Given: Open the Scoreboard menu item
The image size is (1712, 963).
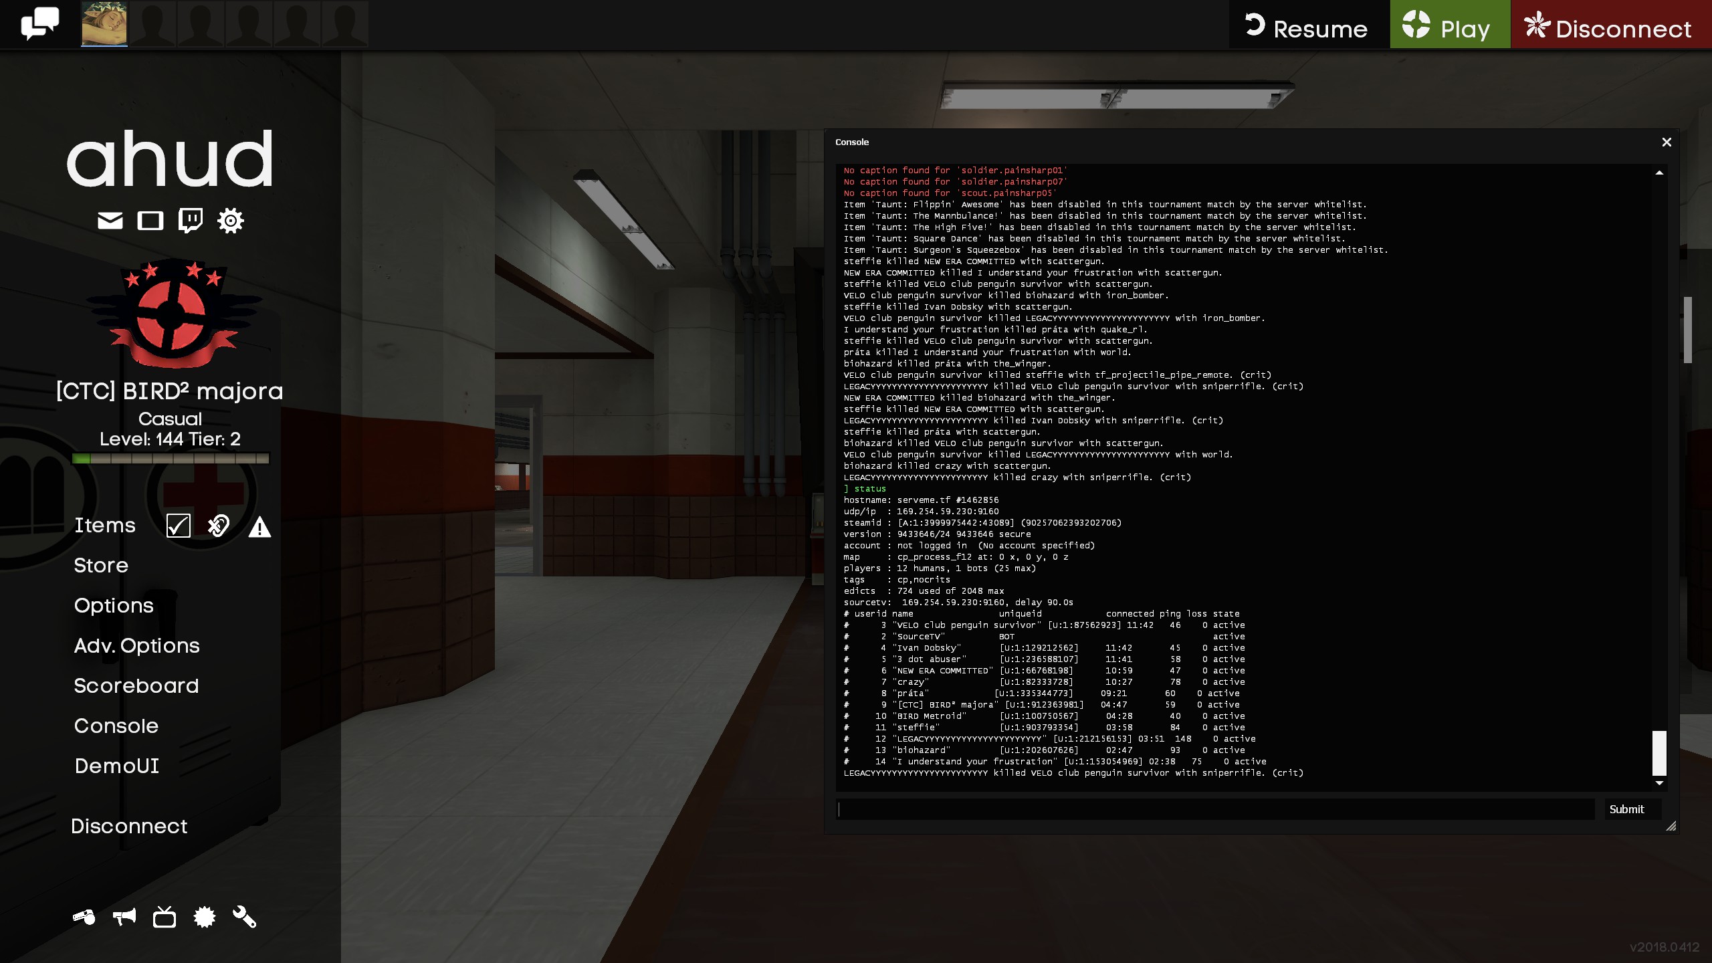Looking at the screenshot, I should point(136,686).
